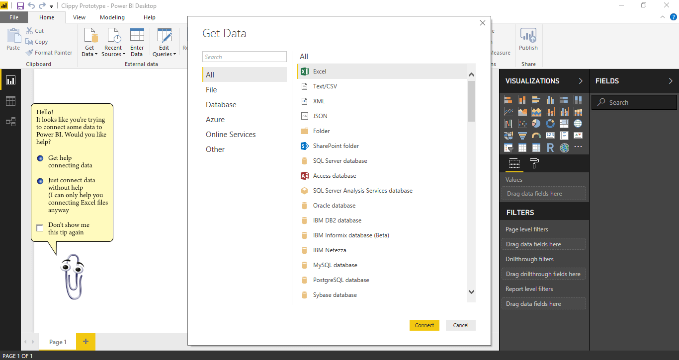Open Relationships view from the sidebar
This screenshot has width=679, height=360.
point(10,122)
